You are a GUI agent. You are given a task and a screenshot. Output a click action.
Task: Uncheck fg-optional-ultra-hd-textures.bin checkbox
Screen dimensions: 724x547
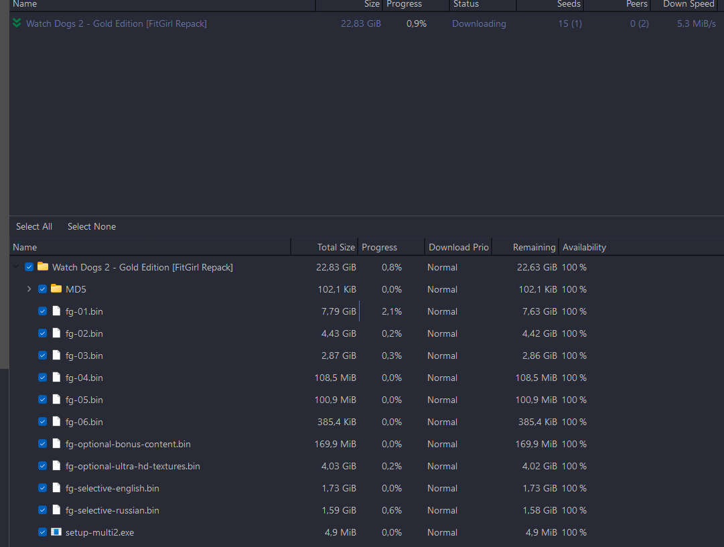tap(42, 466)
